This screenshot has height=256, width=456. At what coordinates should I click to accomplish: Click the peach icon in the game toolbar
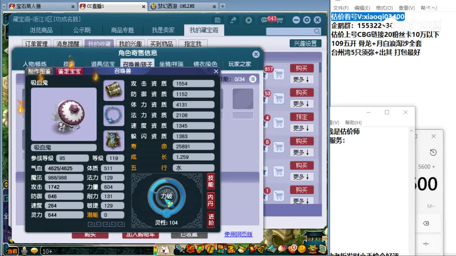click(x=282, y=248)
